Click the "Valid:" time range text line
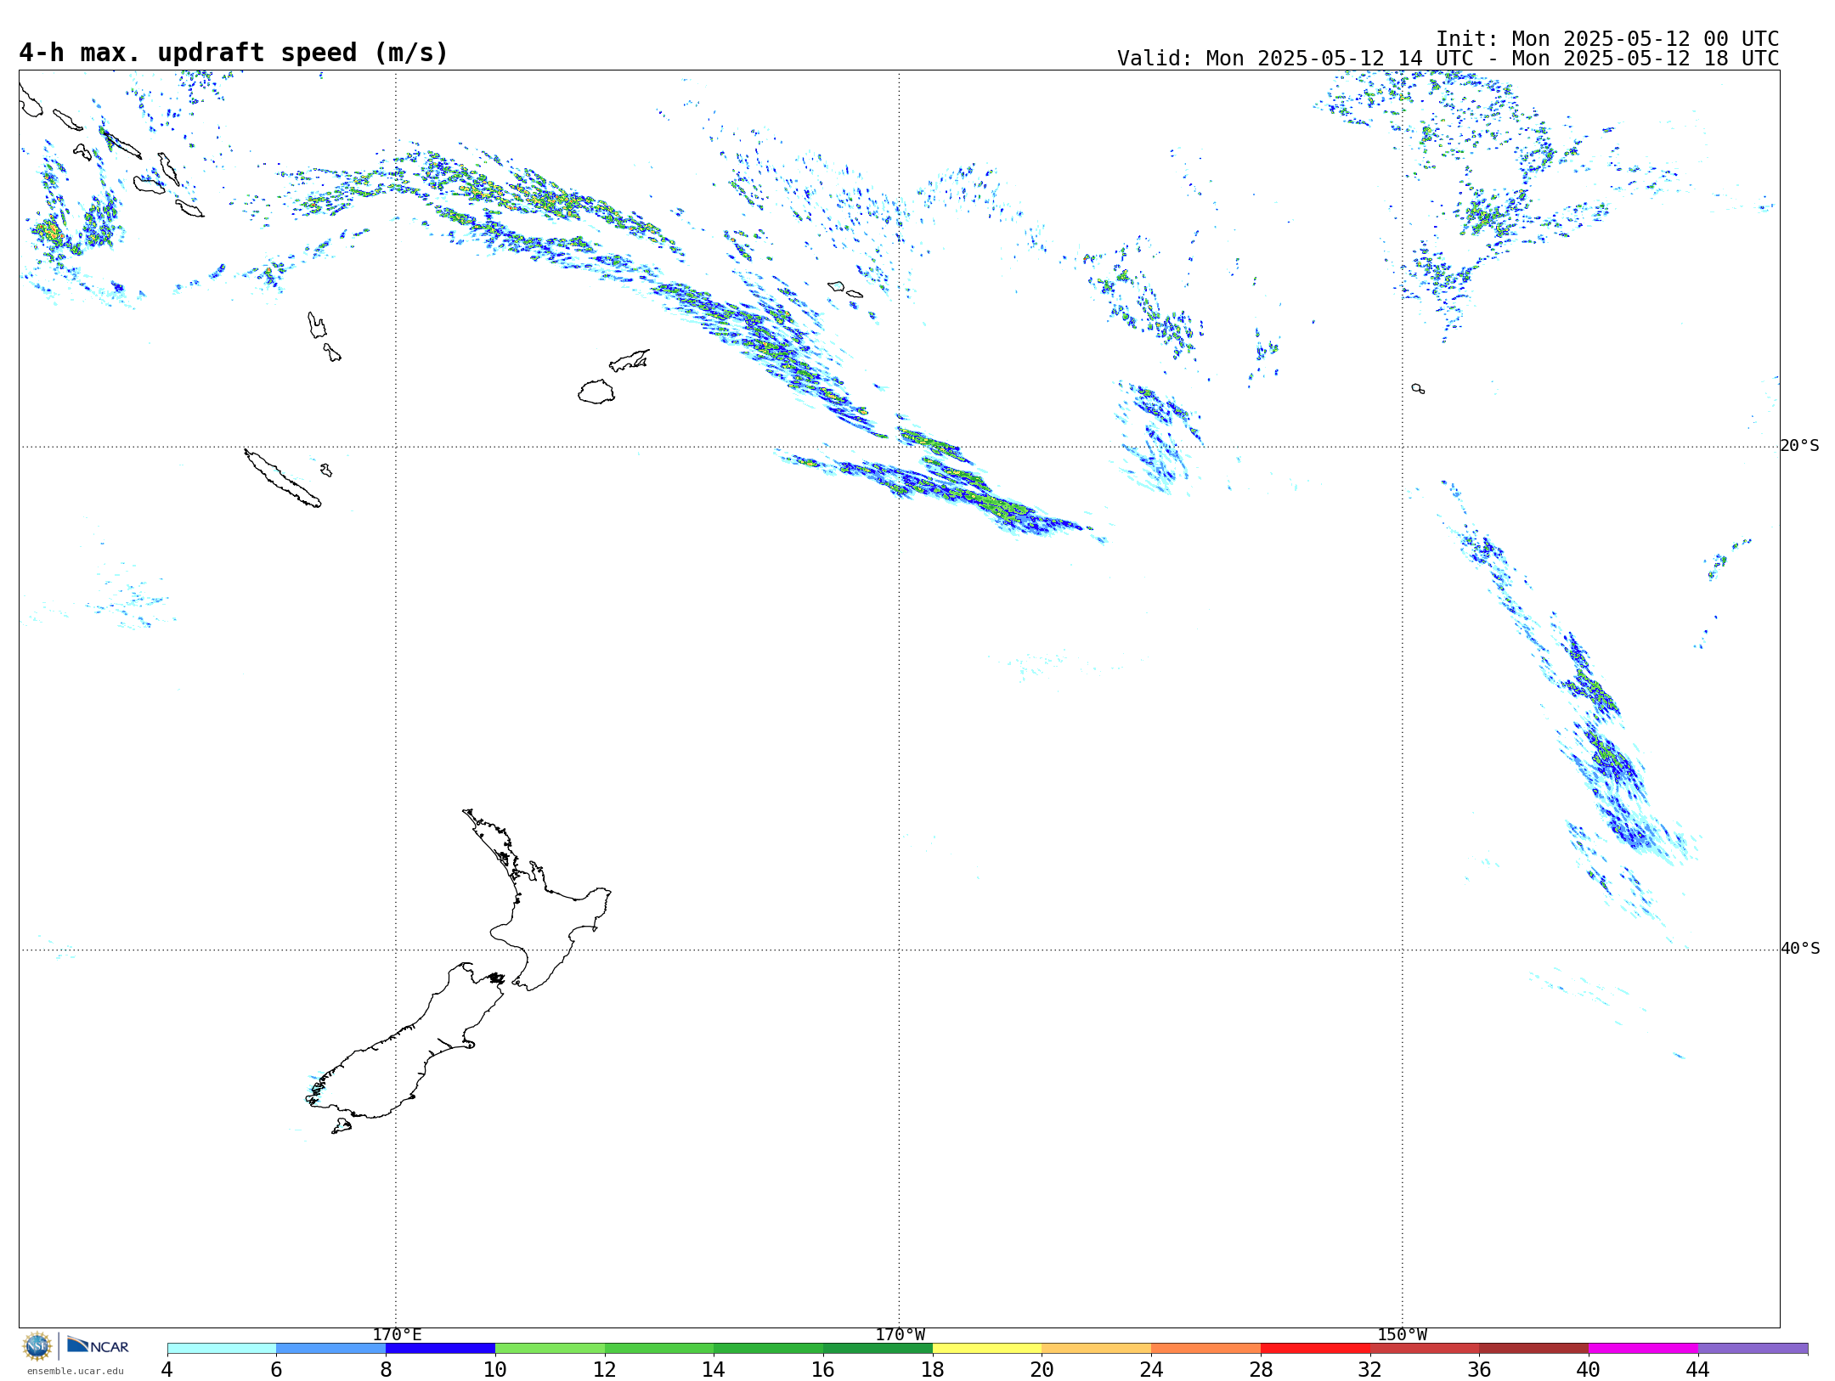The width and height of the screenshot is (1835, 1381). pyautogui.click(x=1448, y=59)
